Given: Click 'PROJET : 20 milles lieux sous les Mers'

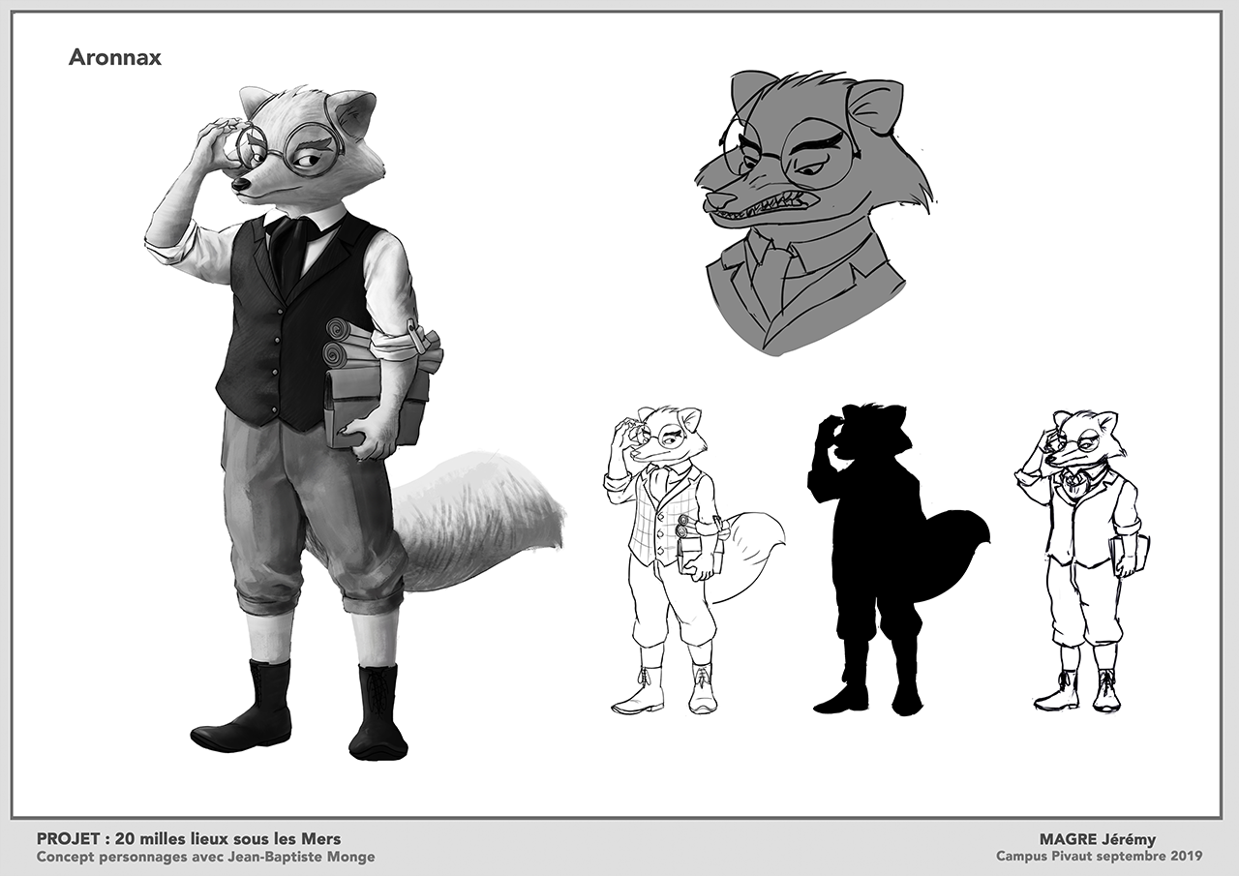Looking at the screenshot, I should [x=189, y=839].
